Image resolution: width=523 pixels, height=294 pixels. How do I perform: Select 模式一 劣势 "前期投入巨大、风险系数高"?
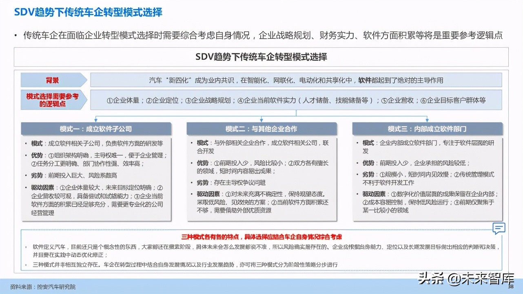pos(74,175)
